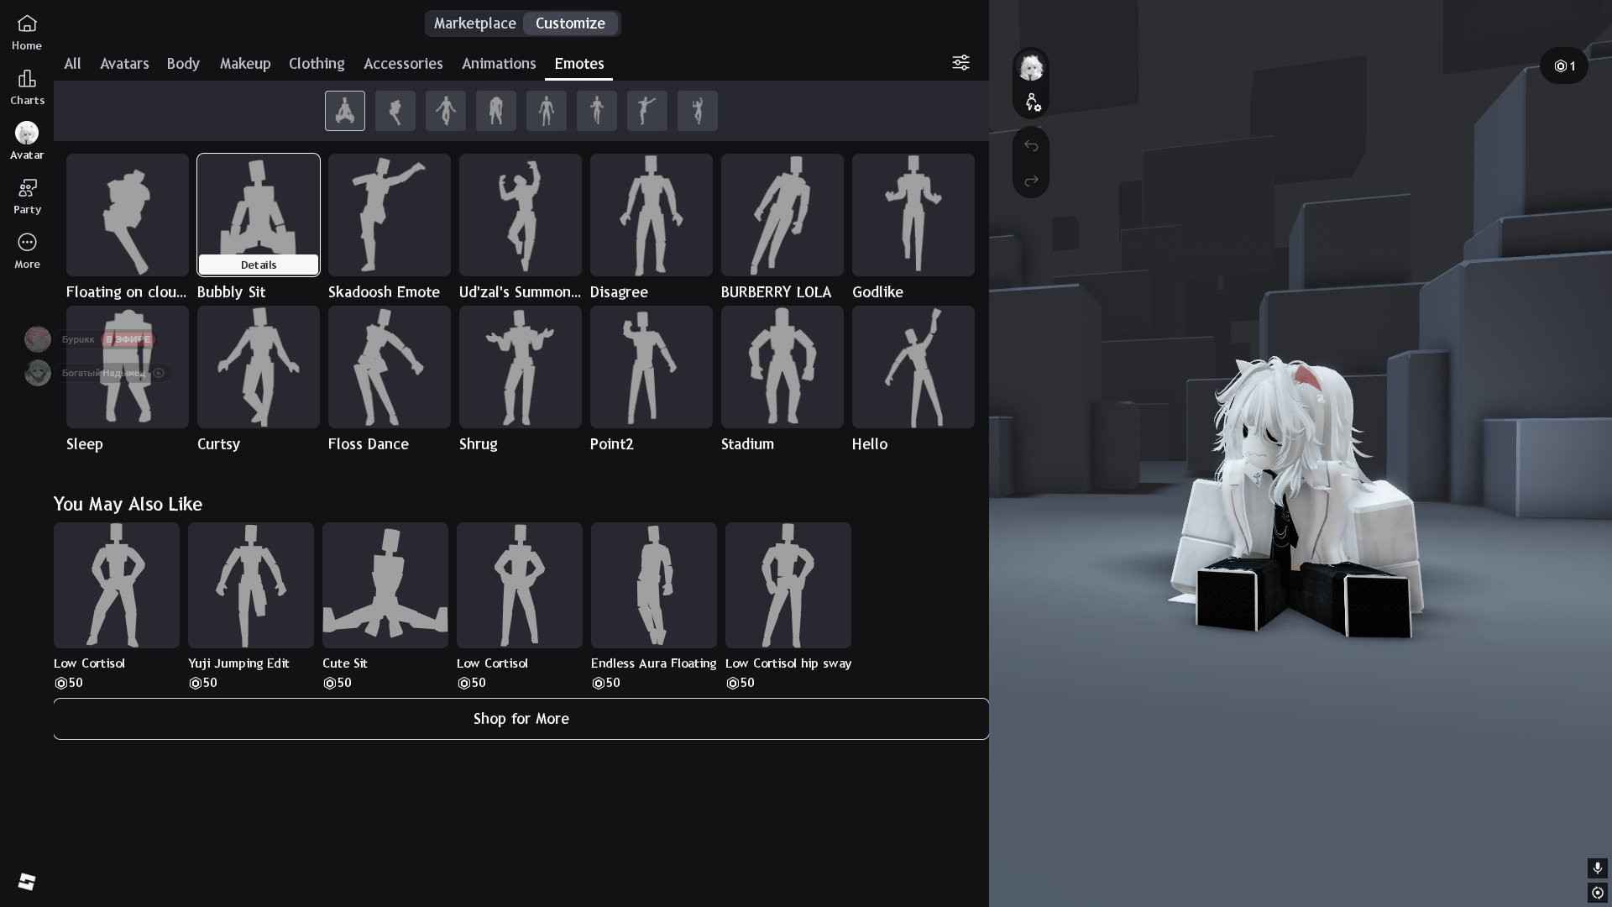Select the Floating on cloud emote card

(x=128, y=215)
